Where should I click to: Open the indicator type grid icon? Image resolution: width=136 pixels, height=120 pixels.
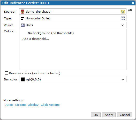(x=123, y=18)
